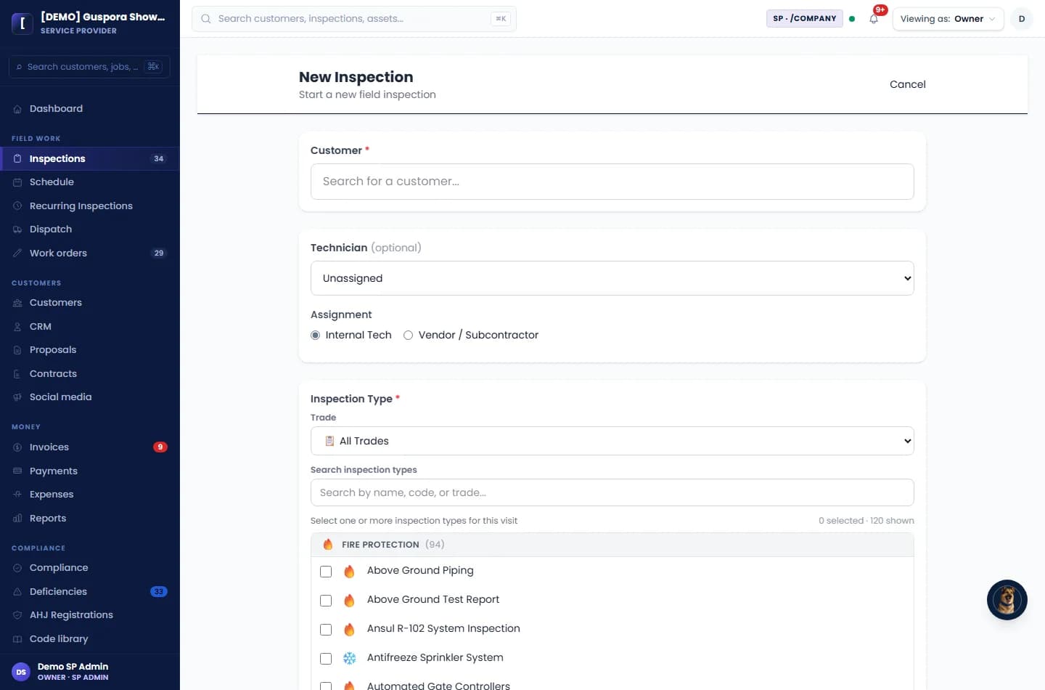Open the Dashboard home icon

tap(17, 109)
